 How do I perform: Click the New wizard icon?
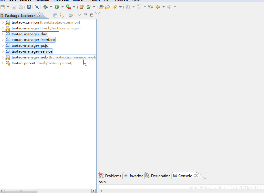pyautogui.click(x=3, y=7)
